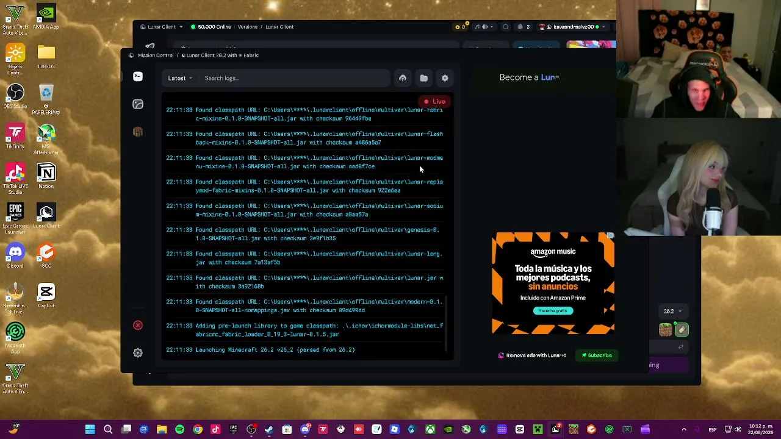The image size is (781, 439).
Task: Select the Fabric loader icon
Action: pos(682,330)
